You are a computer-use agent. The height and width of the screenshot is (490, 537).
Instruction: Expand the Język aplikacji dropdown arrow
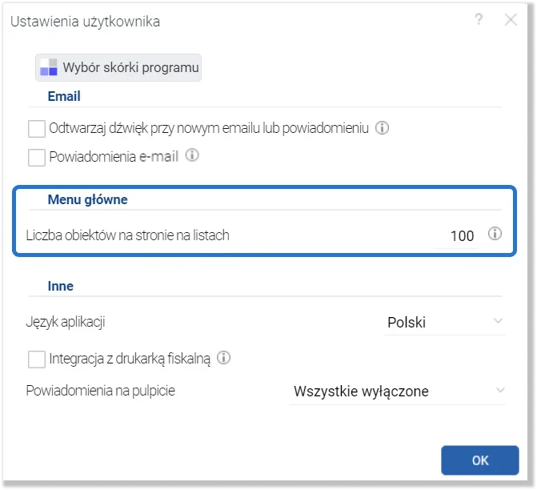point(498,321)
